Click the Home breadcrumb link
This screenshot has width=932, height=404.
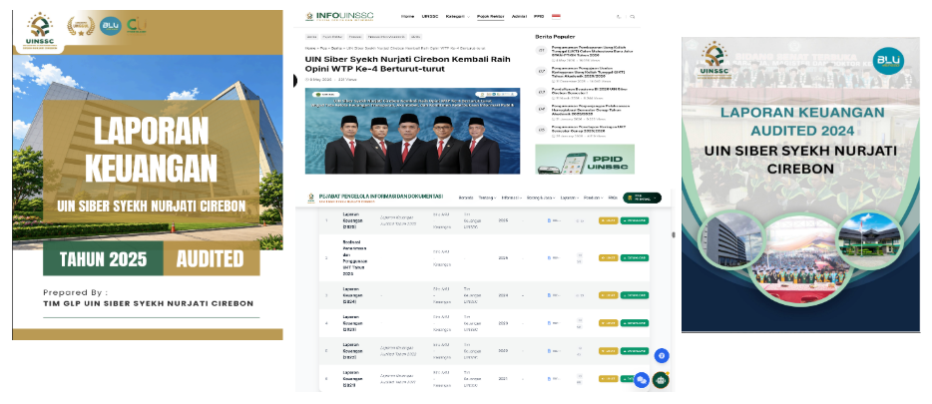[x=309, y=48]
